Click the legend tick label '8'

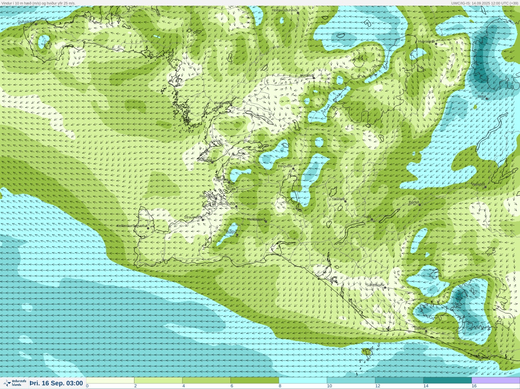(280, 386)
